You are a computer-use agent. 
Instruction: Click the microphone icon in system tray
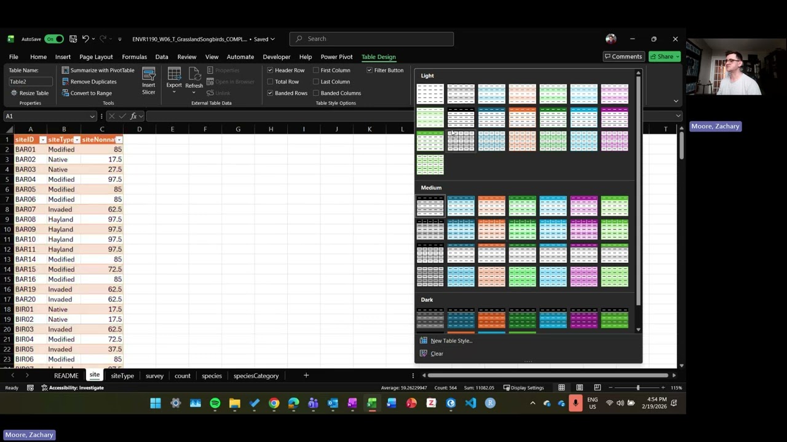(577, 403)
